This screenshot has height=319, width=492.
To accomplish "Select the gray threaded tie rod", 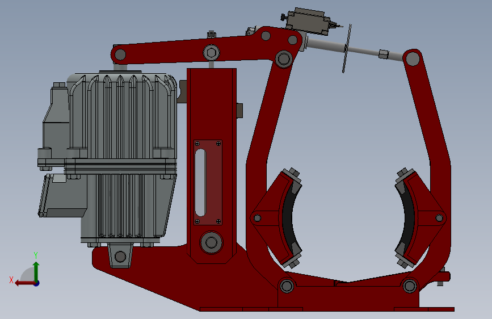I will click(355, 49).
